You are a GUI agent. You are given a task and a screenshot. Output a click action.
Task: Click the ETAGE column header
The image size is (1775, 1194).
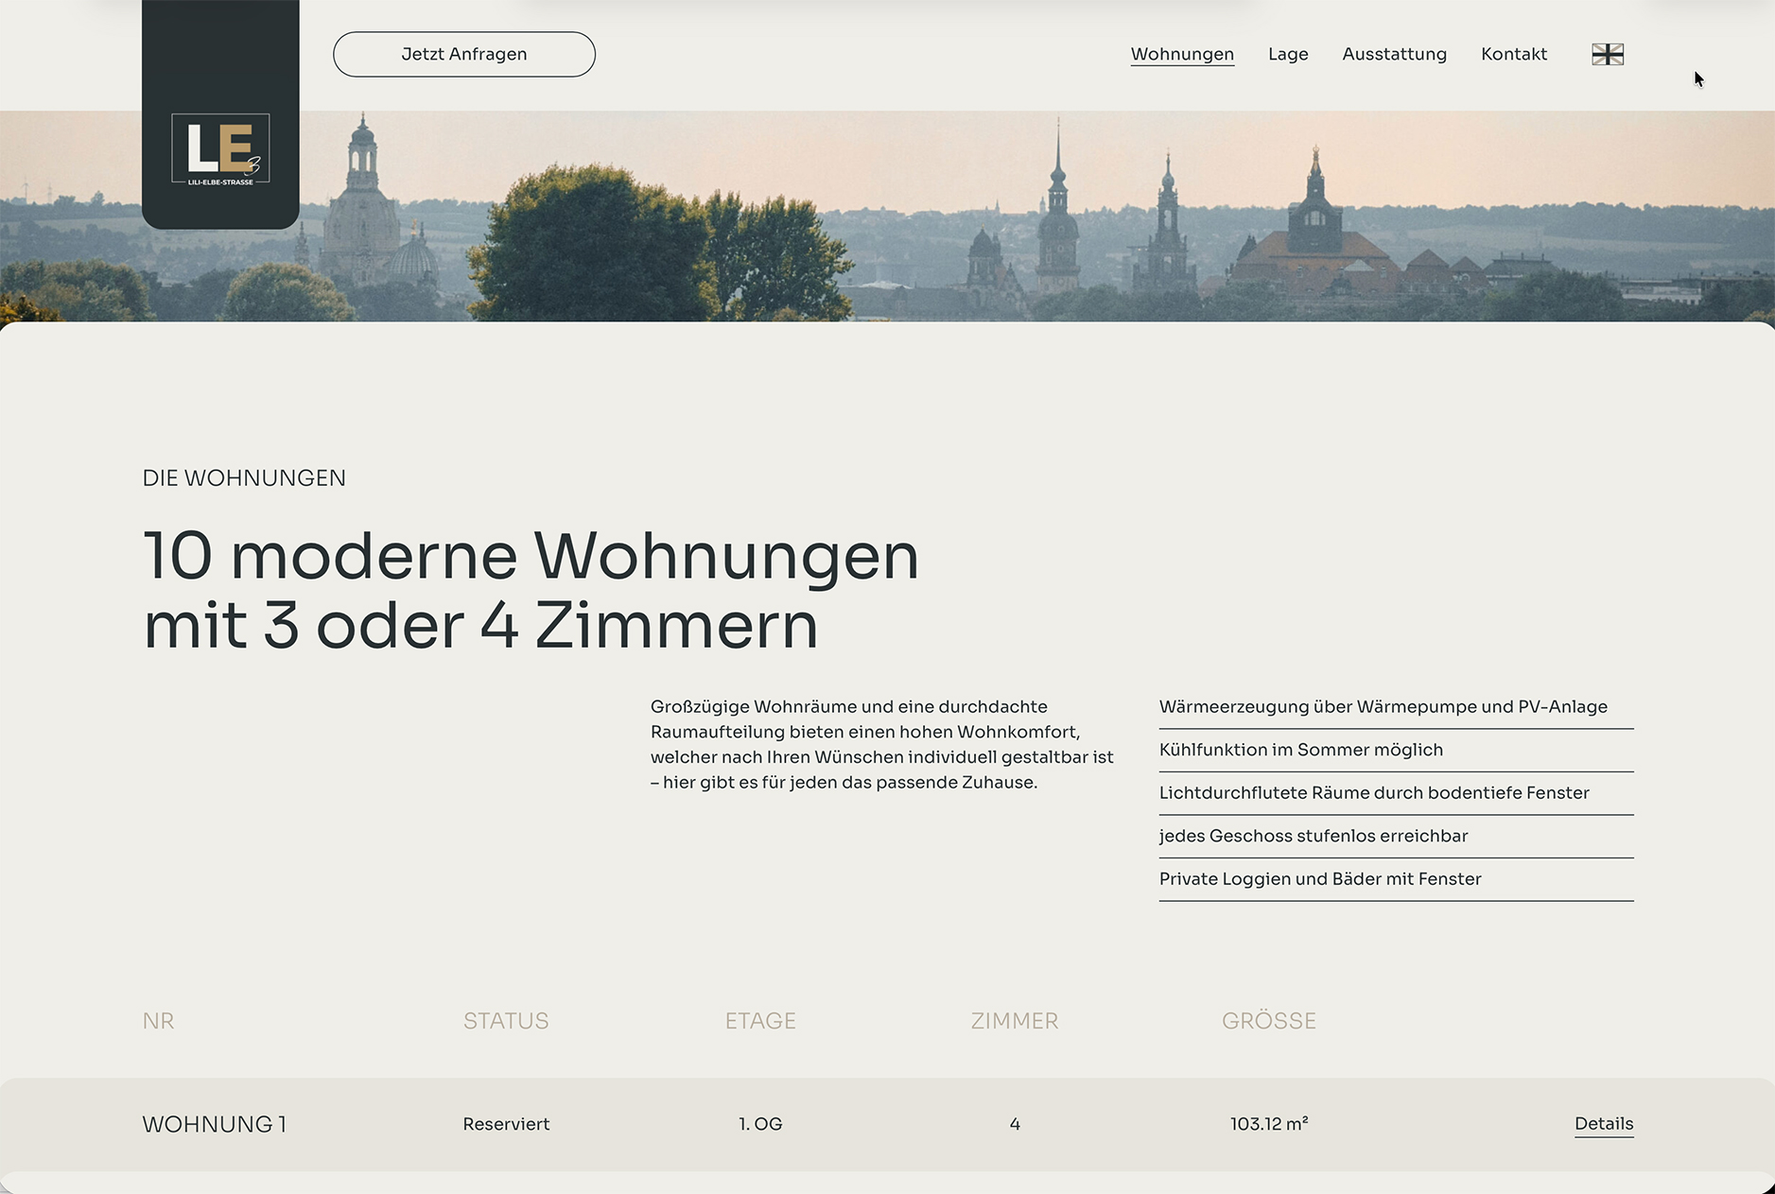(x=760, y=1021)
